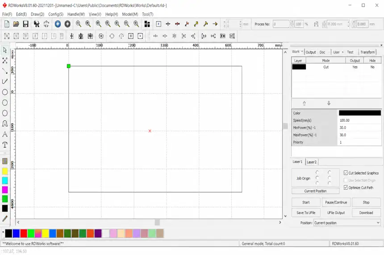Image resolution: width=384 pixels, height=255 pixels.
Task: Close the right side panel
Action: [x=381, y=45]
